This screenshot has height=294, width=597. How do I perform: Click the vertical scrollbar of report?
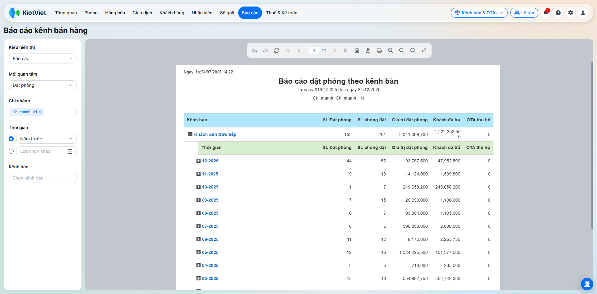point(592,145)
